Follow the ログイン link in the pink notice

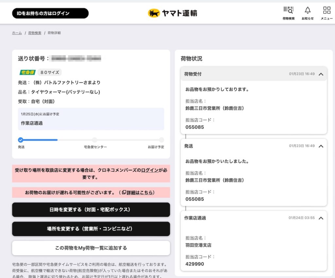coord(150,170)
